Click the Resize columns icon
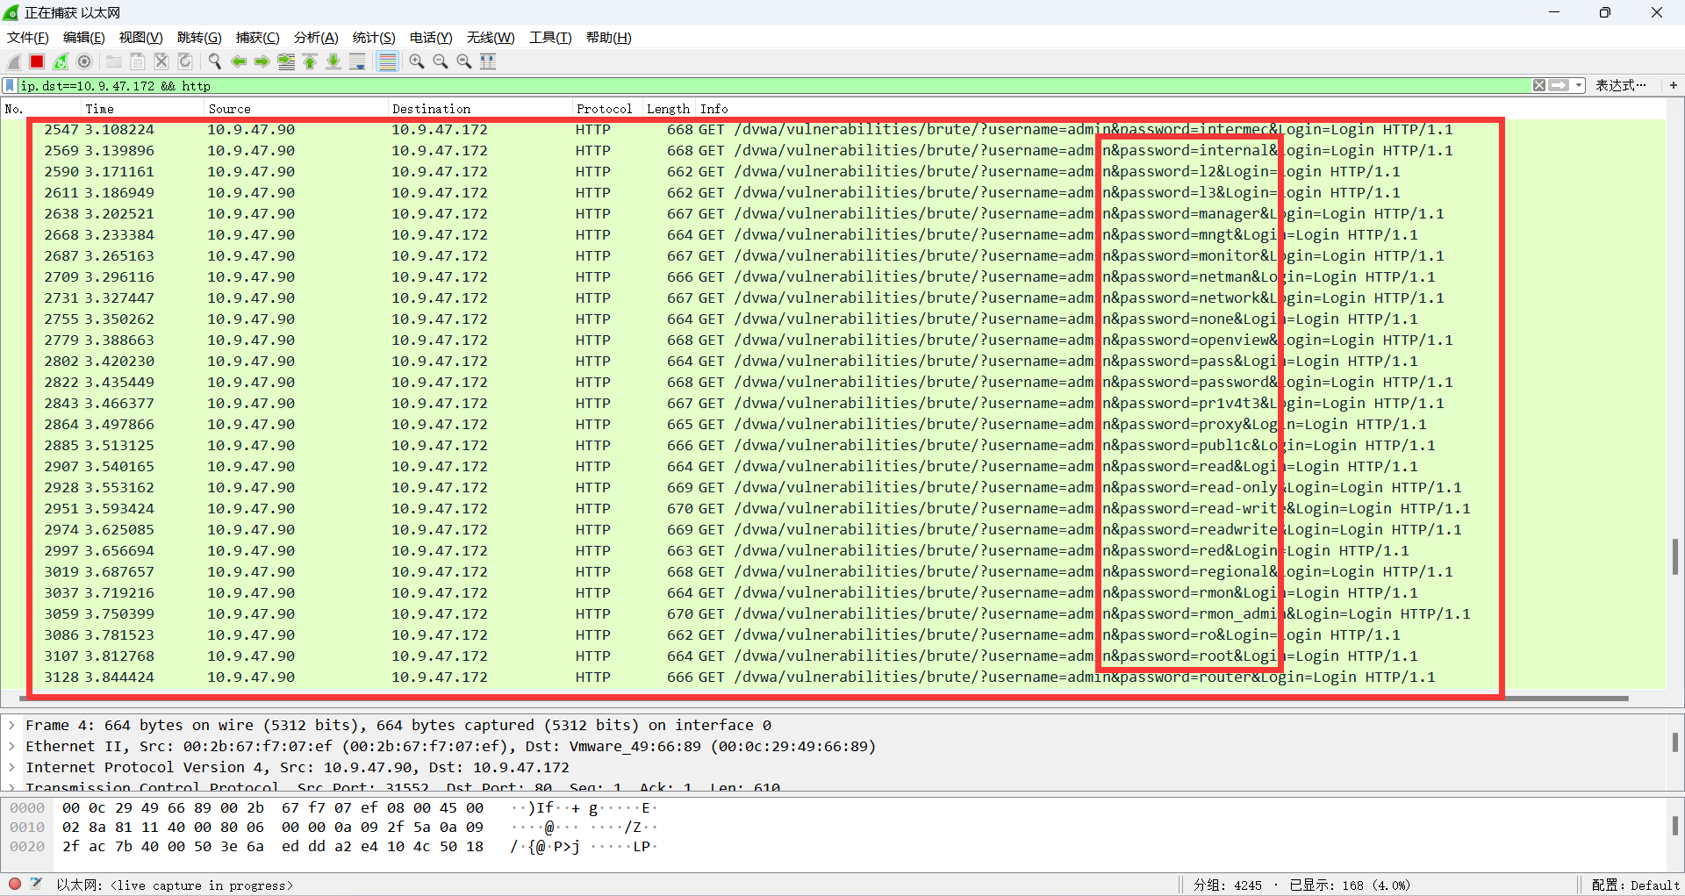The height and width of the screenshot is (896, 1685). click(488, 61)
